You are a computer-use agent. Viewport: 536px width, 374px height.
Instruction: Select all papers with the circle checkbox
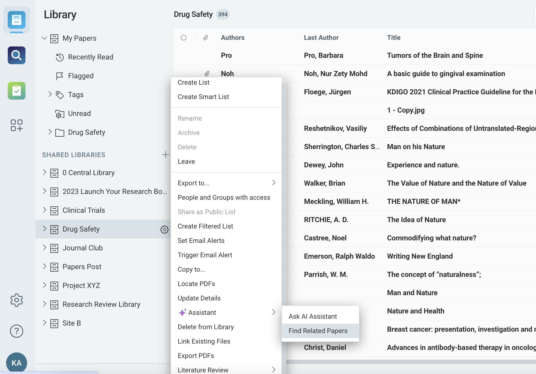[184, 37]
